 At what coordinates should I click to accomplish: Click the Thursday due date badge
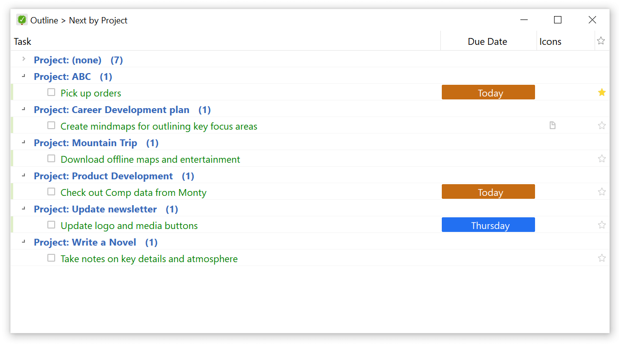click(x=488, y=225)
